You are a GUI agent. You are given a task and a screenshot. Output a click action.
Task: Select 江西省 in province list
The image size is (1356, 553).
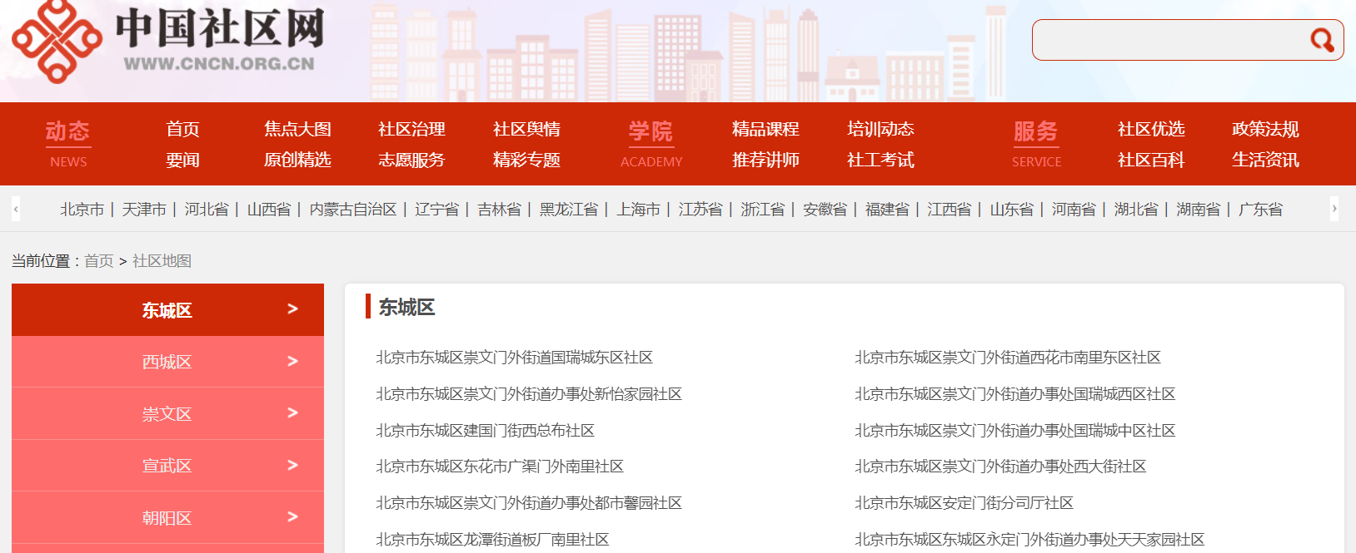(950, 210)
